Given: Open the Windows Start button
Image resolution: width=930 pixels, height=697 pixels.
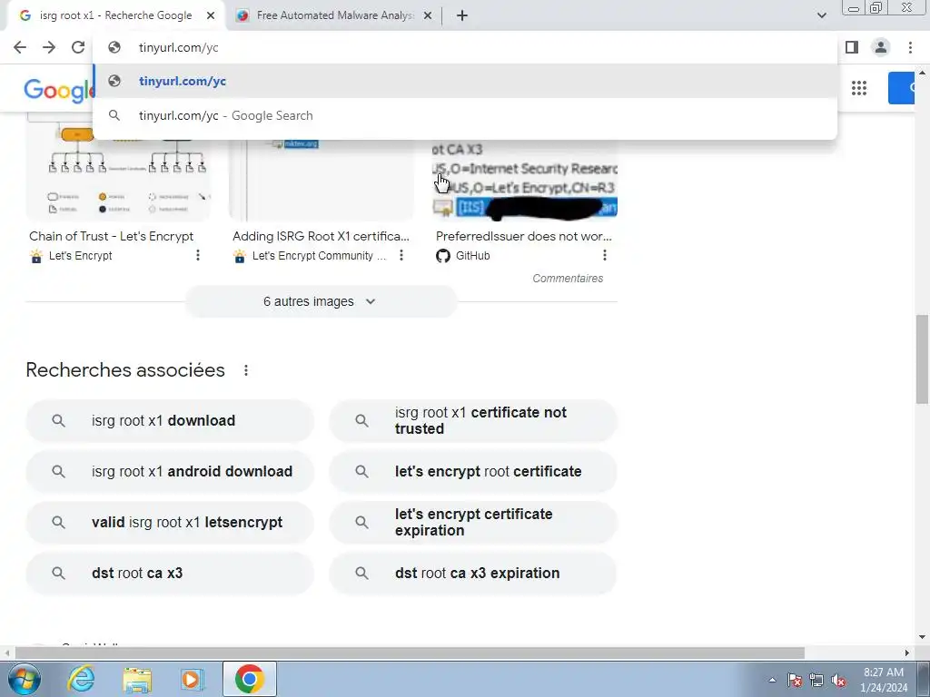Looking at the screenshot, I should (25, 679).
